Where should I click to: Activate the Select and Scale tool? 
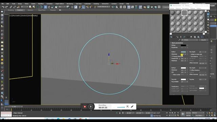[x=53, y=7]
